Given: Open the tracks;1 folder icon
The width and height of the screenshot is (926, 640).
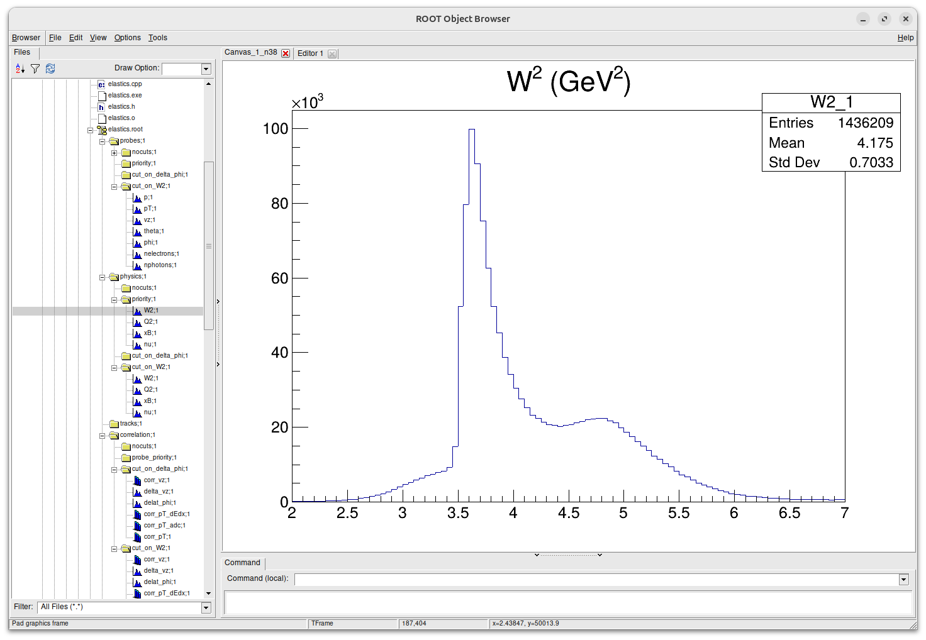Looking at the screenshot, I should [x=114, y=424].
